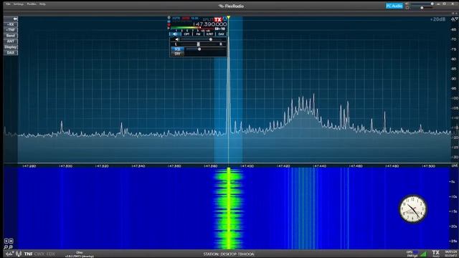
Task: Toggle the PC Audio button
Action: pyautogui.click(x=394, y=6)
